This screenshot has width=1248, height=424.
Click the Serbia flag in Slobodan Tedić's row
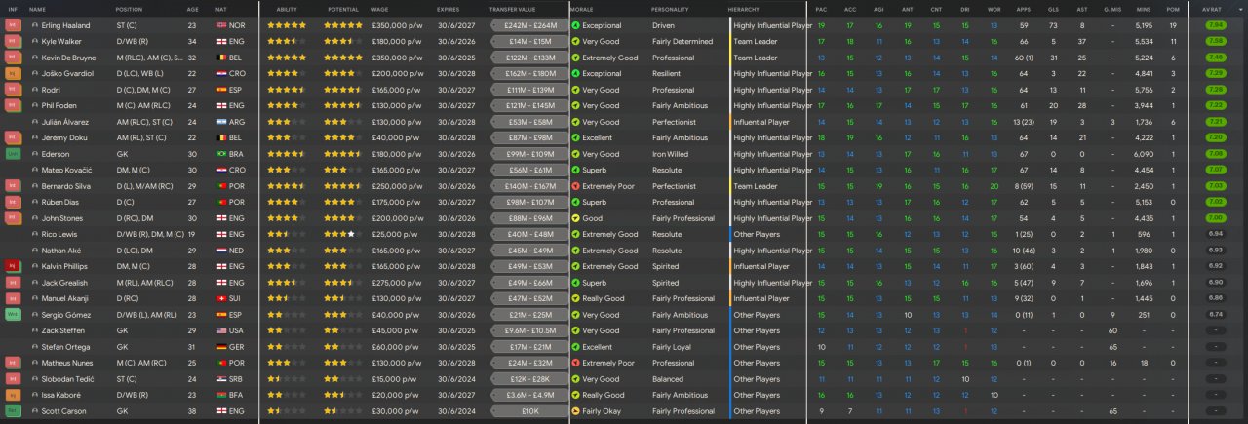pos(221,379)
